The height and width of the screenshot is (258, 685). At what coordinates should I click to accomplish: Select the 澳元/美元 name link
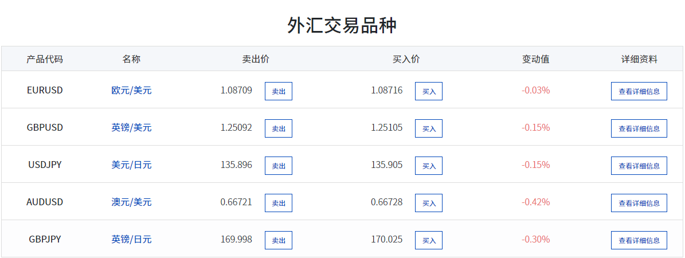[x=131, y=202]
